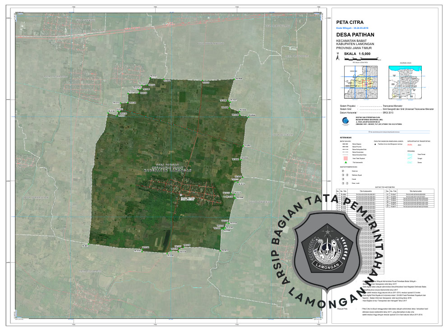The height and width of the screenshot is (332, 447).
Task: Click the Badan Informasi Geospasial globe logo
Action: pos(346,121)
